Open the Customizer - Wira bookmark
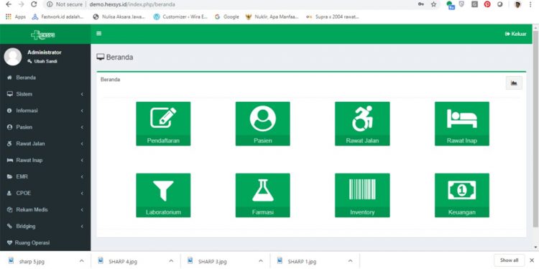 point(180,16)
